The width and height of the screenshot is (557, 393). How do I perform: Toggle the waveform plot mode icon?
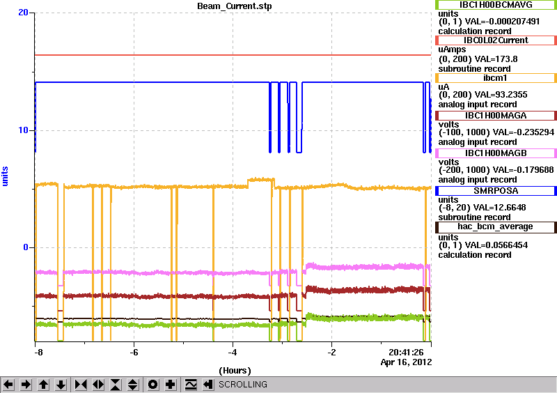point(191,385)
